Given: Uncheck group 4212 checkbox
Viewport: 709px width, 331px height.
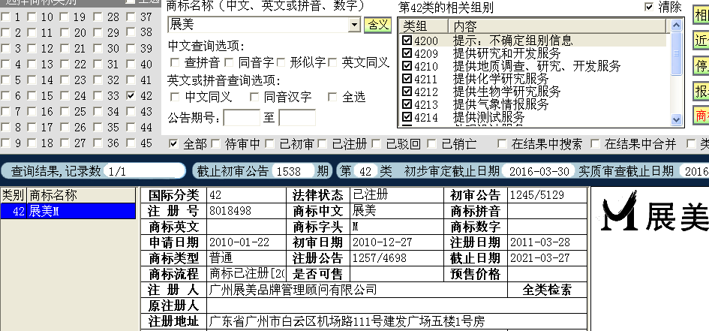Looking at the screenshot, I should [407, 92].
